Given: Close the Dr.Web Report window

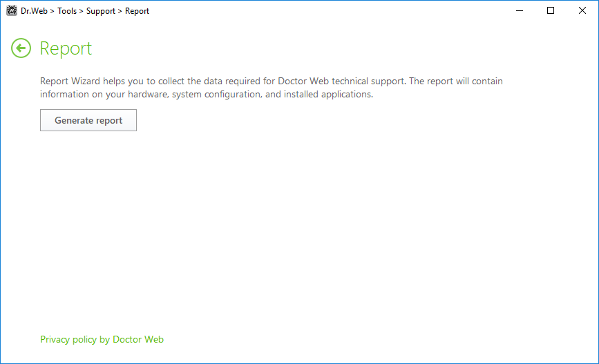Looking at the screenshot, I should coord(582,10).
